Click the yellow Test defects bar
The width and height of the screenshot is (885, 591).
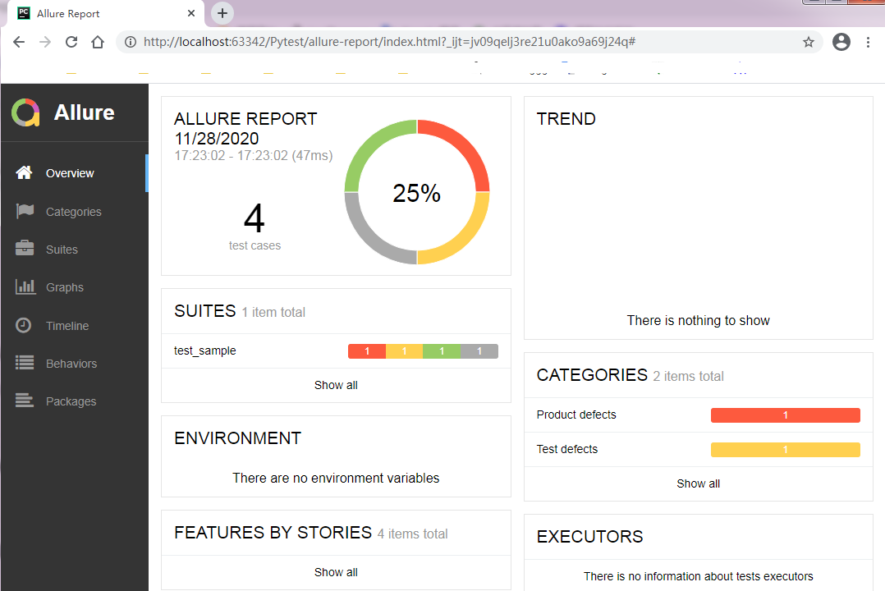(785, 450)
